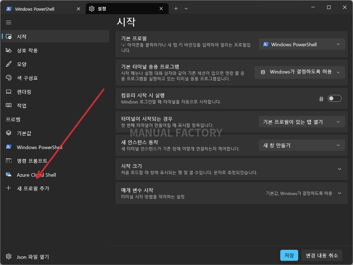Select the 설정 settings tab

click(x=127, y=9)
